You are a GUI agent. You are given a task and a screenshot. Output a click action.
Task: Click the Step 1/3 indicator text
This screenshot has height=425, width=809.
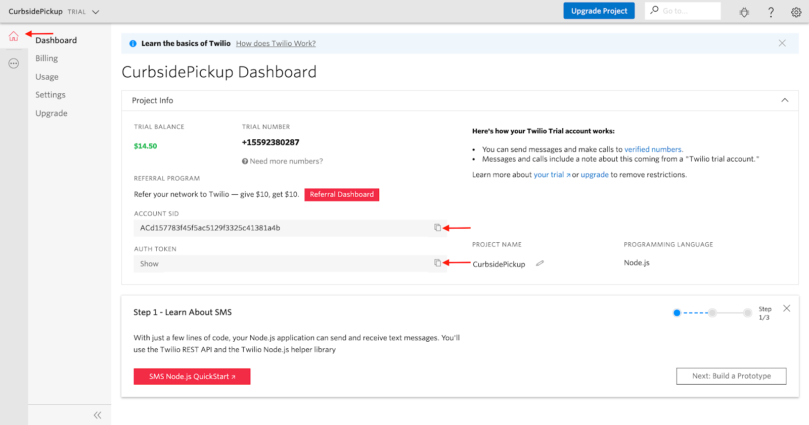click(765, 313)
